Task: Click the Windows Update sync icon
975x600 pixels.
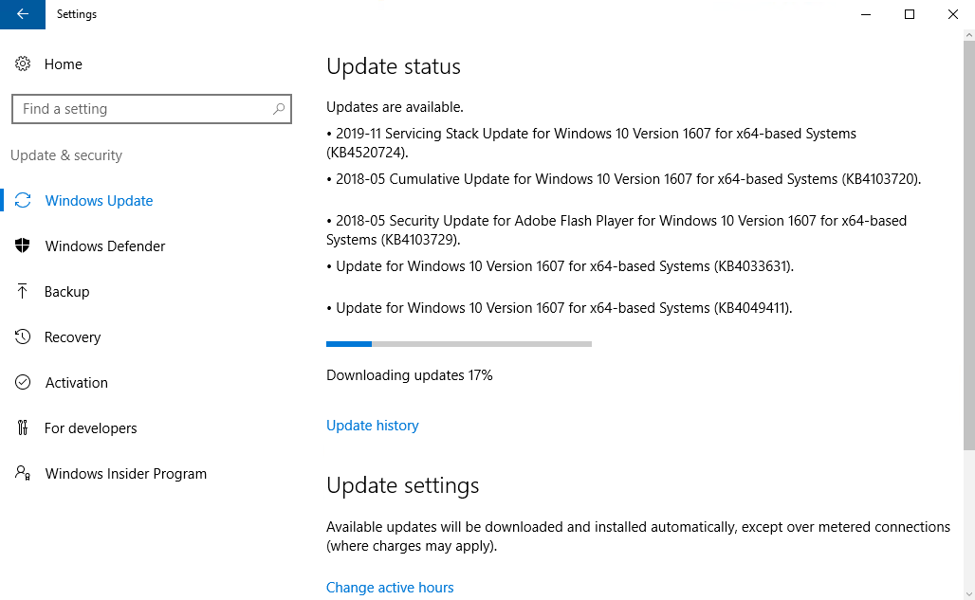Action: click(23, 201)
